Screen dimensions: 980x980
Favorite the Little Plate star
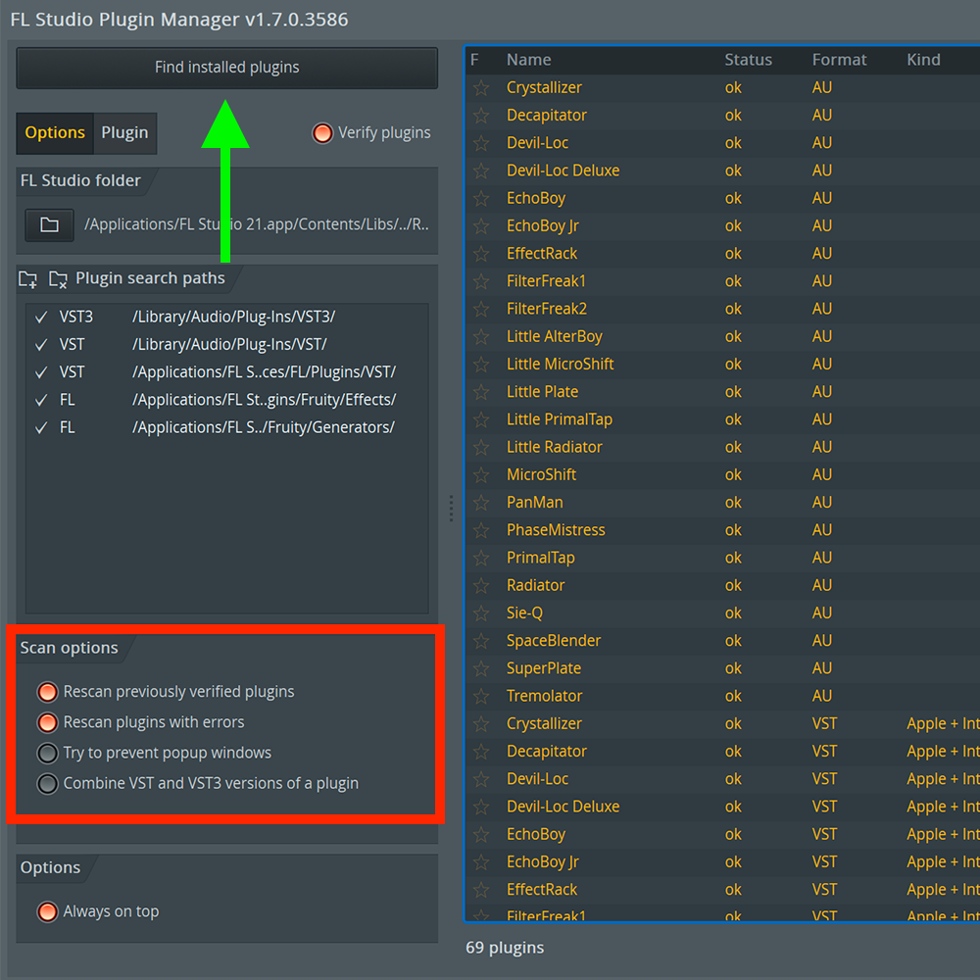pos(481,392)
